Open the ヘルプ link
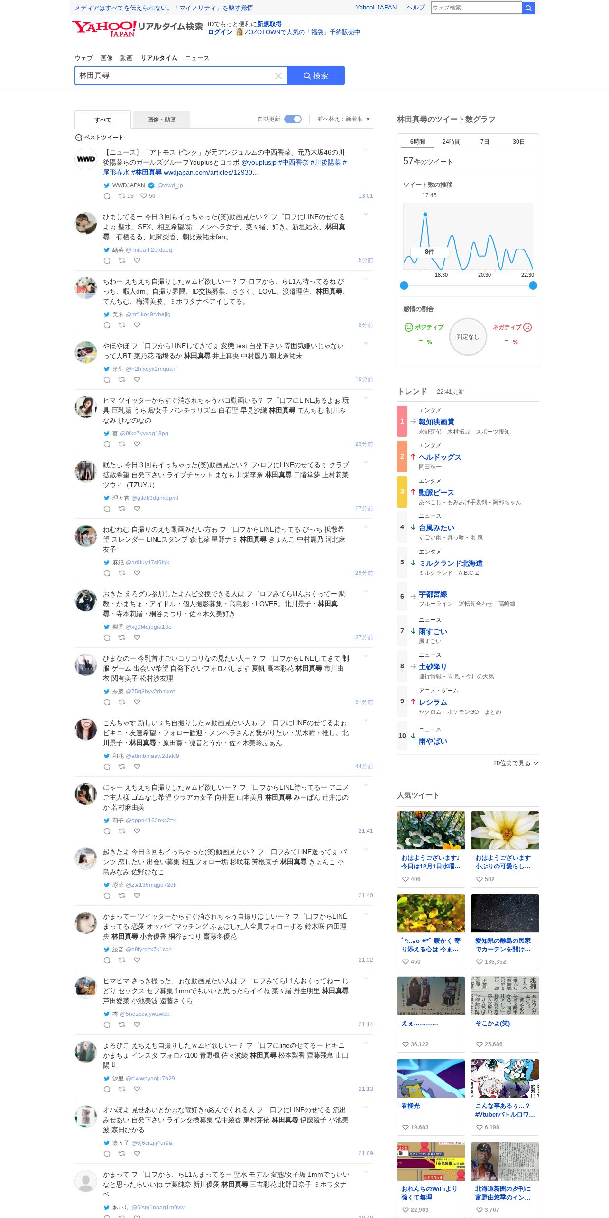 pyautogui.click(x=415, y=8)
